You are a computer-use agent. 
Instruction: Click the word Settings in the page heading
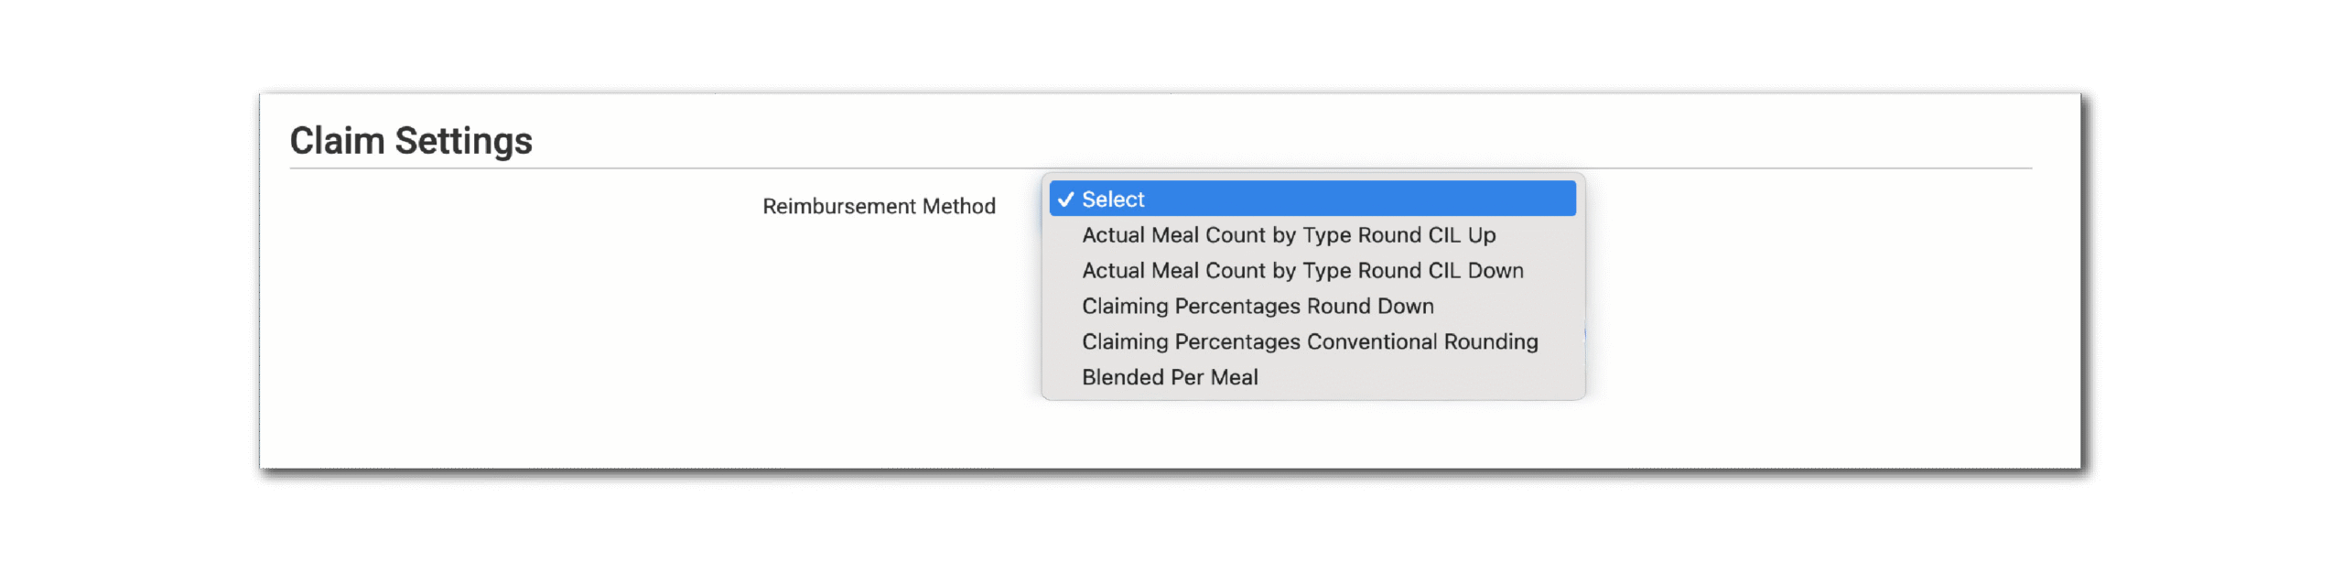pos(463,141)
